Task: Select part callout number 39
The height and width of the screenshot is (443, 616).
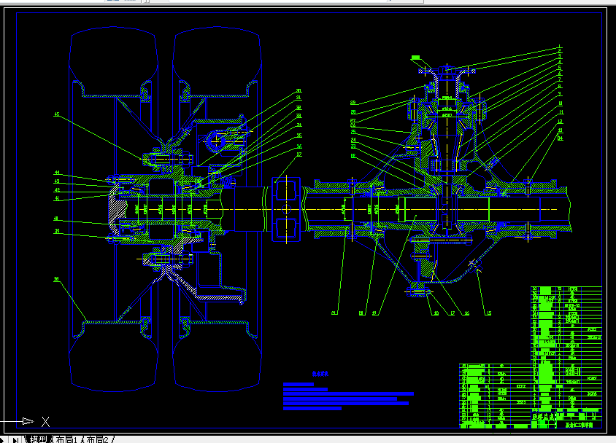Action: pyautogui.click(x=57, y=231)
